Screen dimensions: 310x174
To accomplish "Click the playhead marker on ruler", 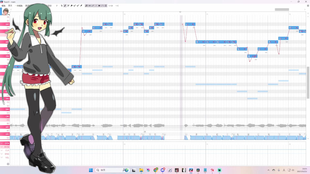I will [x=180, y=12].
